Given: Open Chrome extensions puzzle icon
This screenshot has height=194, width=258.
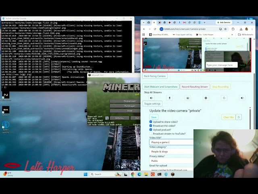Looking at the screenshot, I should (x=233, y=29).
